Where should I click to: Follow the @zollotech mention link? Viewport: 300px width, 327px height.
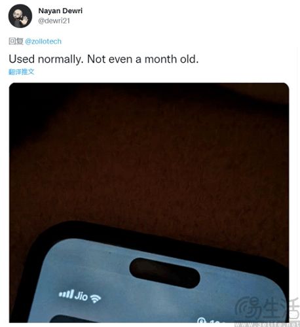tap(43, 41)
